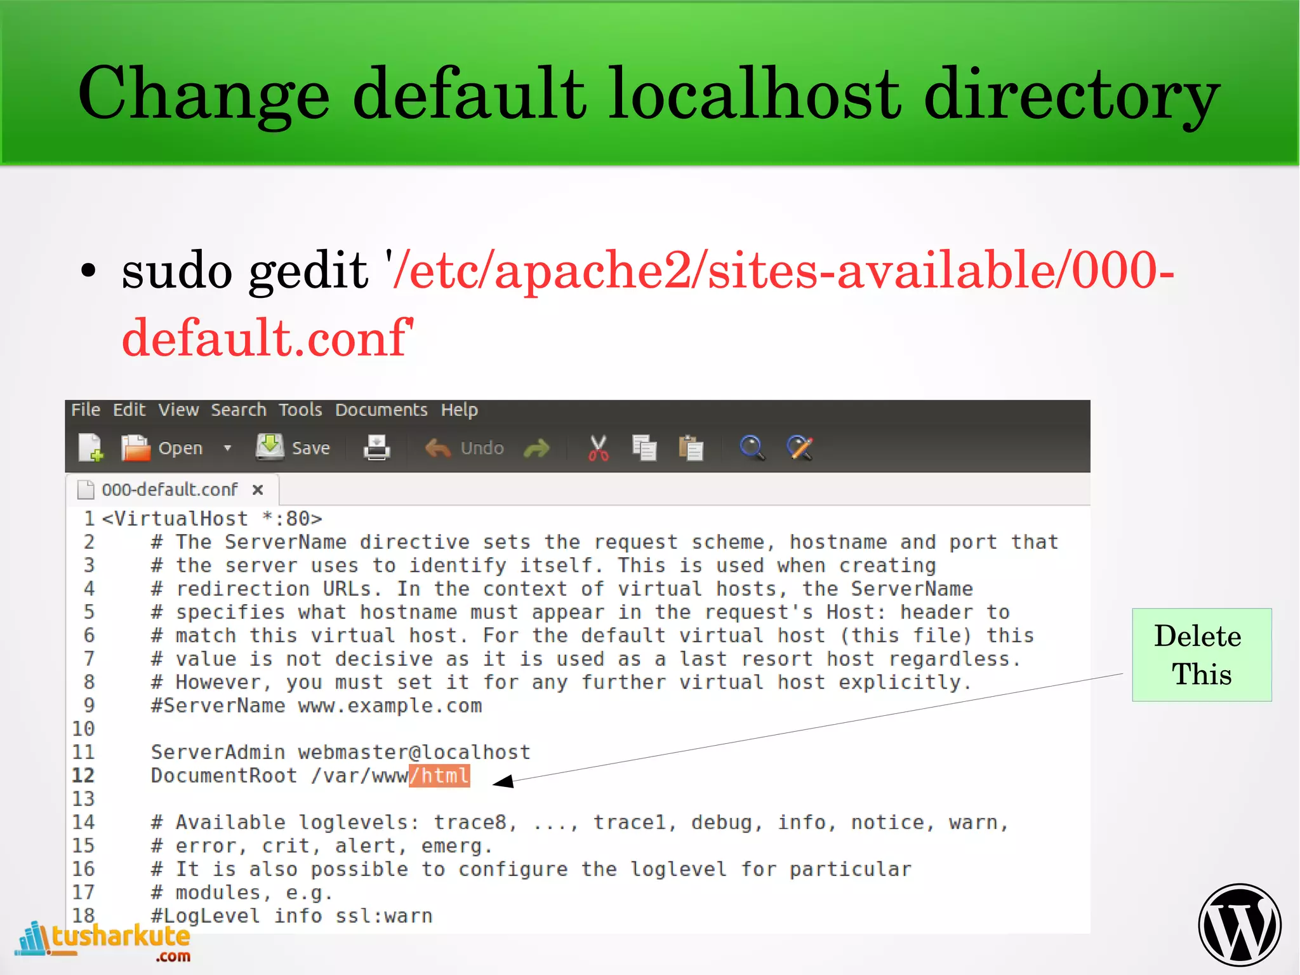
Task: Click the WordPress logo
Action: point(1239,925)
